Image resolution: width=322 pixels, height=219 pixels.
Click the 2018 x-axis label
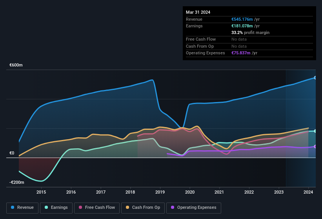pyautogui.click(x=130, y=192)
